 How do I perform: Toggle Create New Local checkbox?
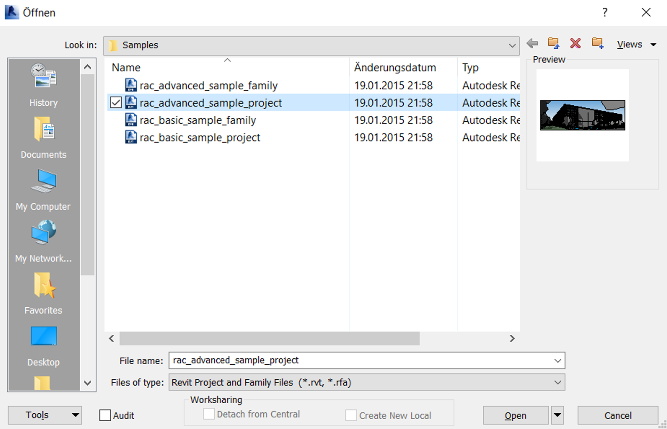point(351,415)
